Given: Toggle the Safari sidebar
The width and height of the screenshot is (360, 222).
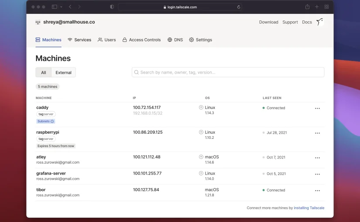Looking at the screenshot, I should (x=55, y=7).
